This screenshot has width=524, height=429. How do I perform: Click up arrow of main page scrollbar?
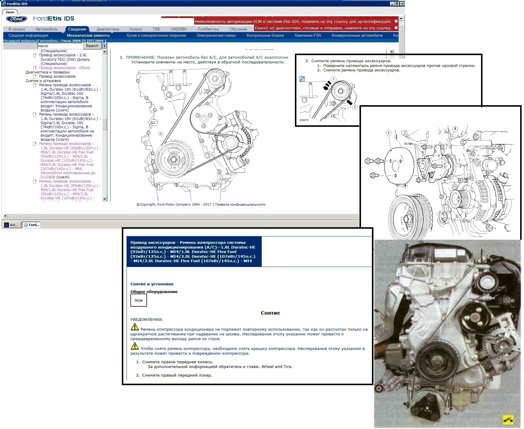point(401,18)
